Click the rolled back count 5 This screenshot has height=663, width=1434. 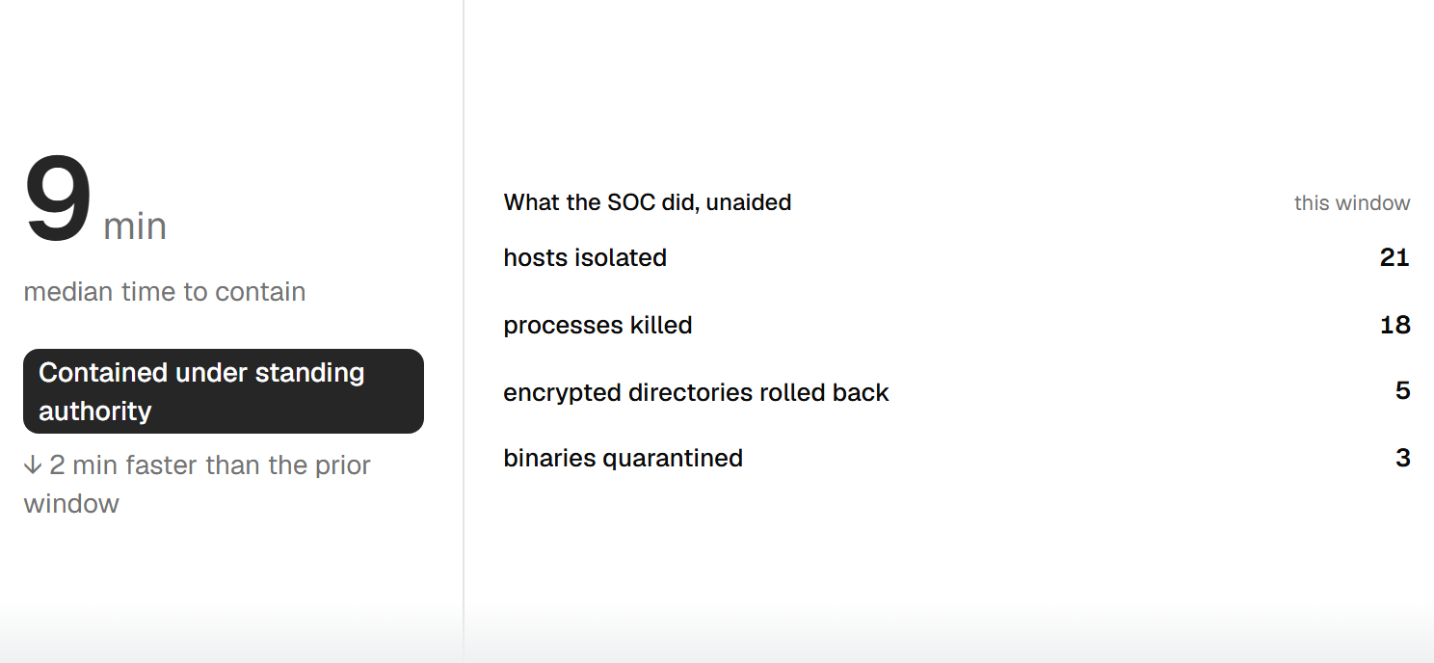coord(1403,390)
